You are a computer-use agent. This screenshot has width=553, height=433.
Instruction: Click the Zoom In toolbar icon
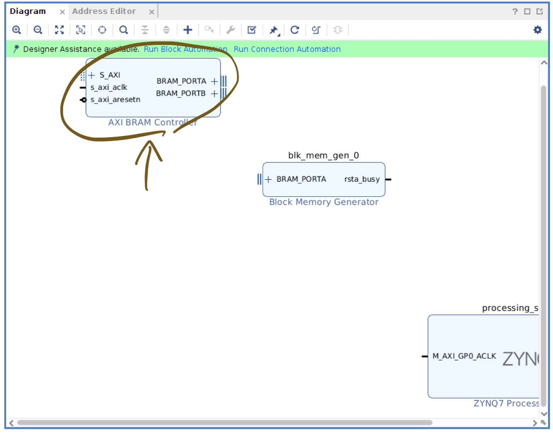(17, 30)
